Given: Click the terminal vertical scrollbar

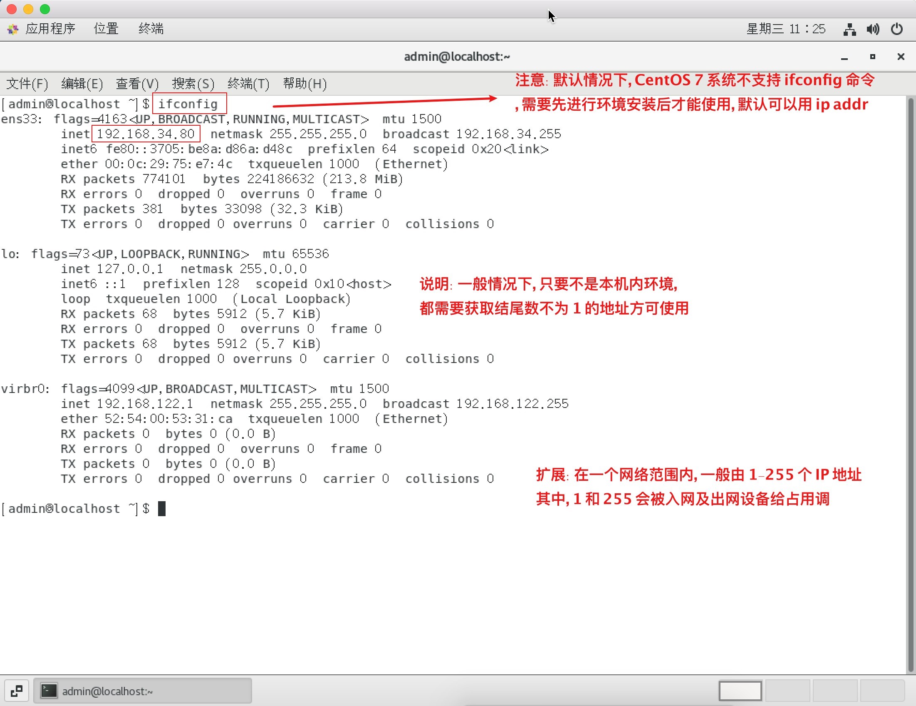Looking at the screenshot, I should (910, 384).
